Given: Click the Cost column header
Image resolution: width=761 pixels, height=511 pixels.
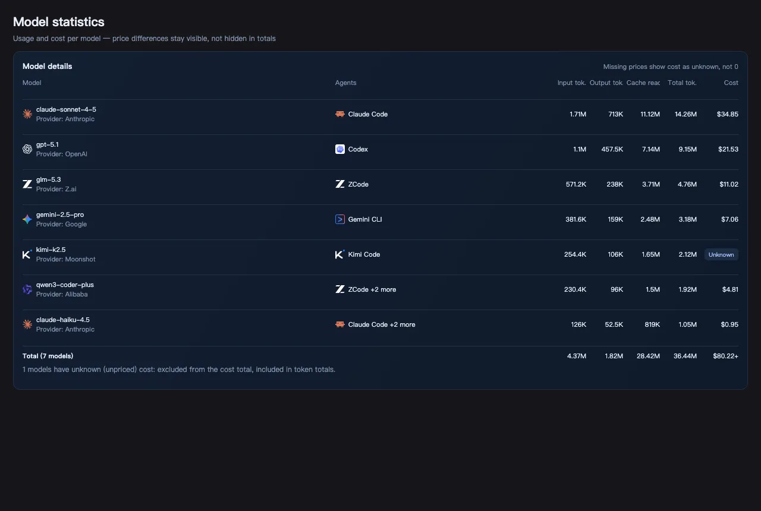Looking at the screenshot, I should coord(731,83).
